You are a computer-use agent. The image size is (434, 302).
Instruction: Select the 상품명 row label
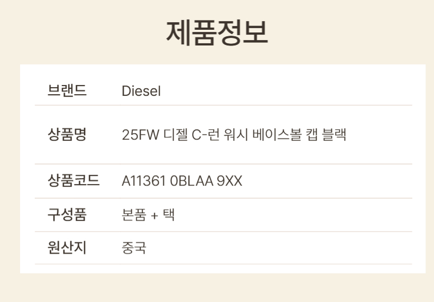(67, 134)
